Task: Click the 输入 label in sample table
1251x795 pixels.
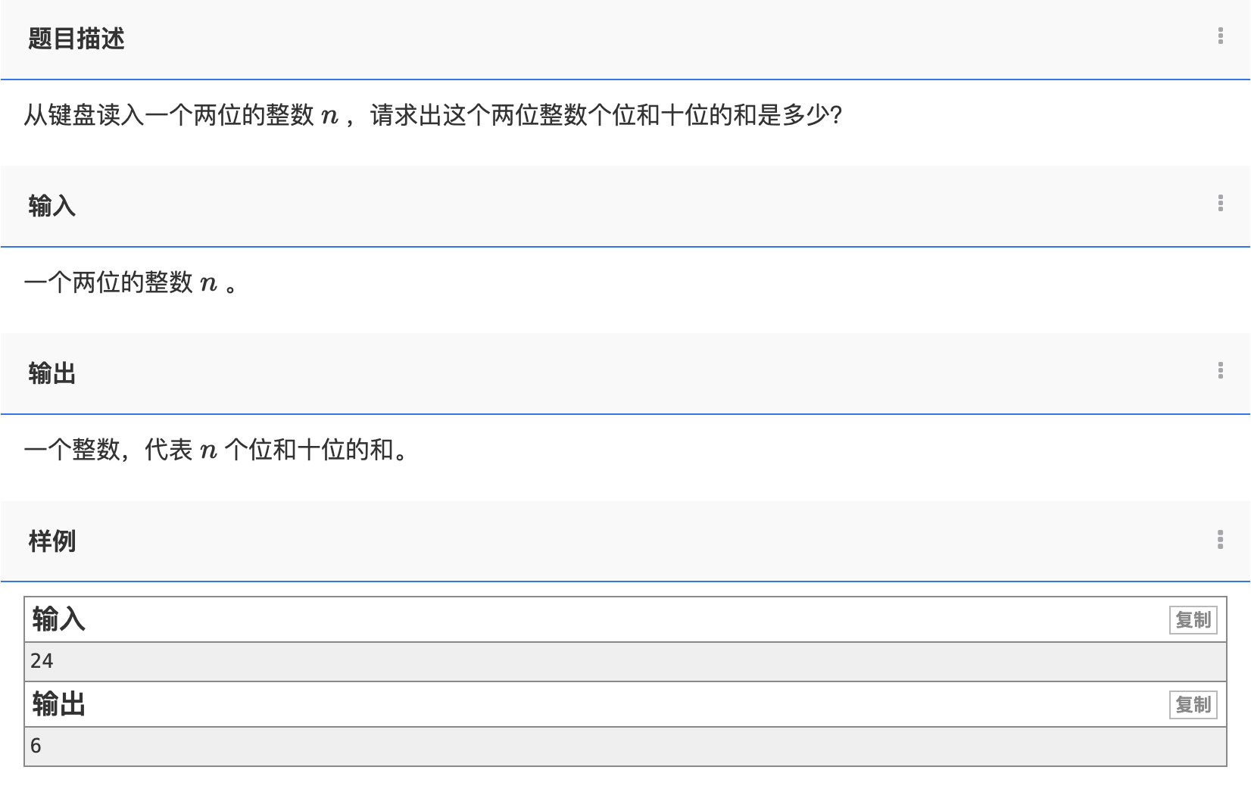Action: pos(58,619)
